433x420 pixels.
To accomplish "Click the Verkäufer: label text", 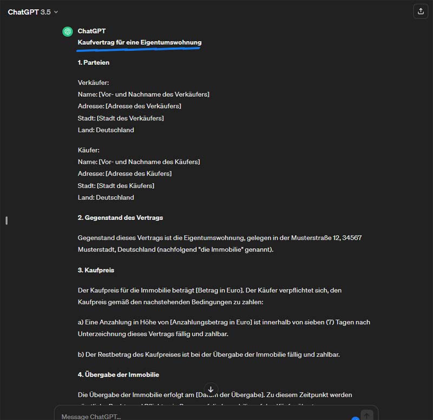I will (x=93, y=83).
